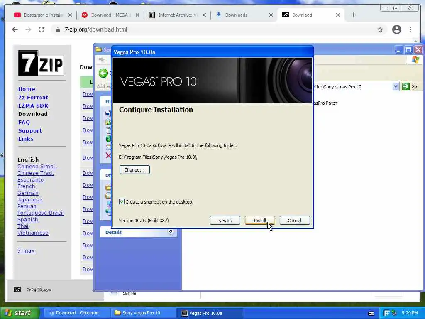Close the Downloads tab
This screenshot has height=319, width=425.
tap(271, 15)
